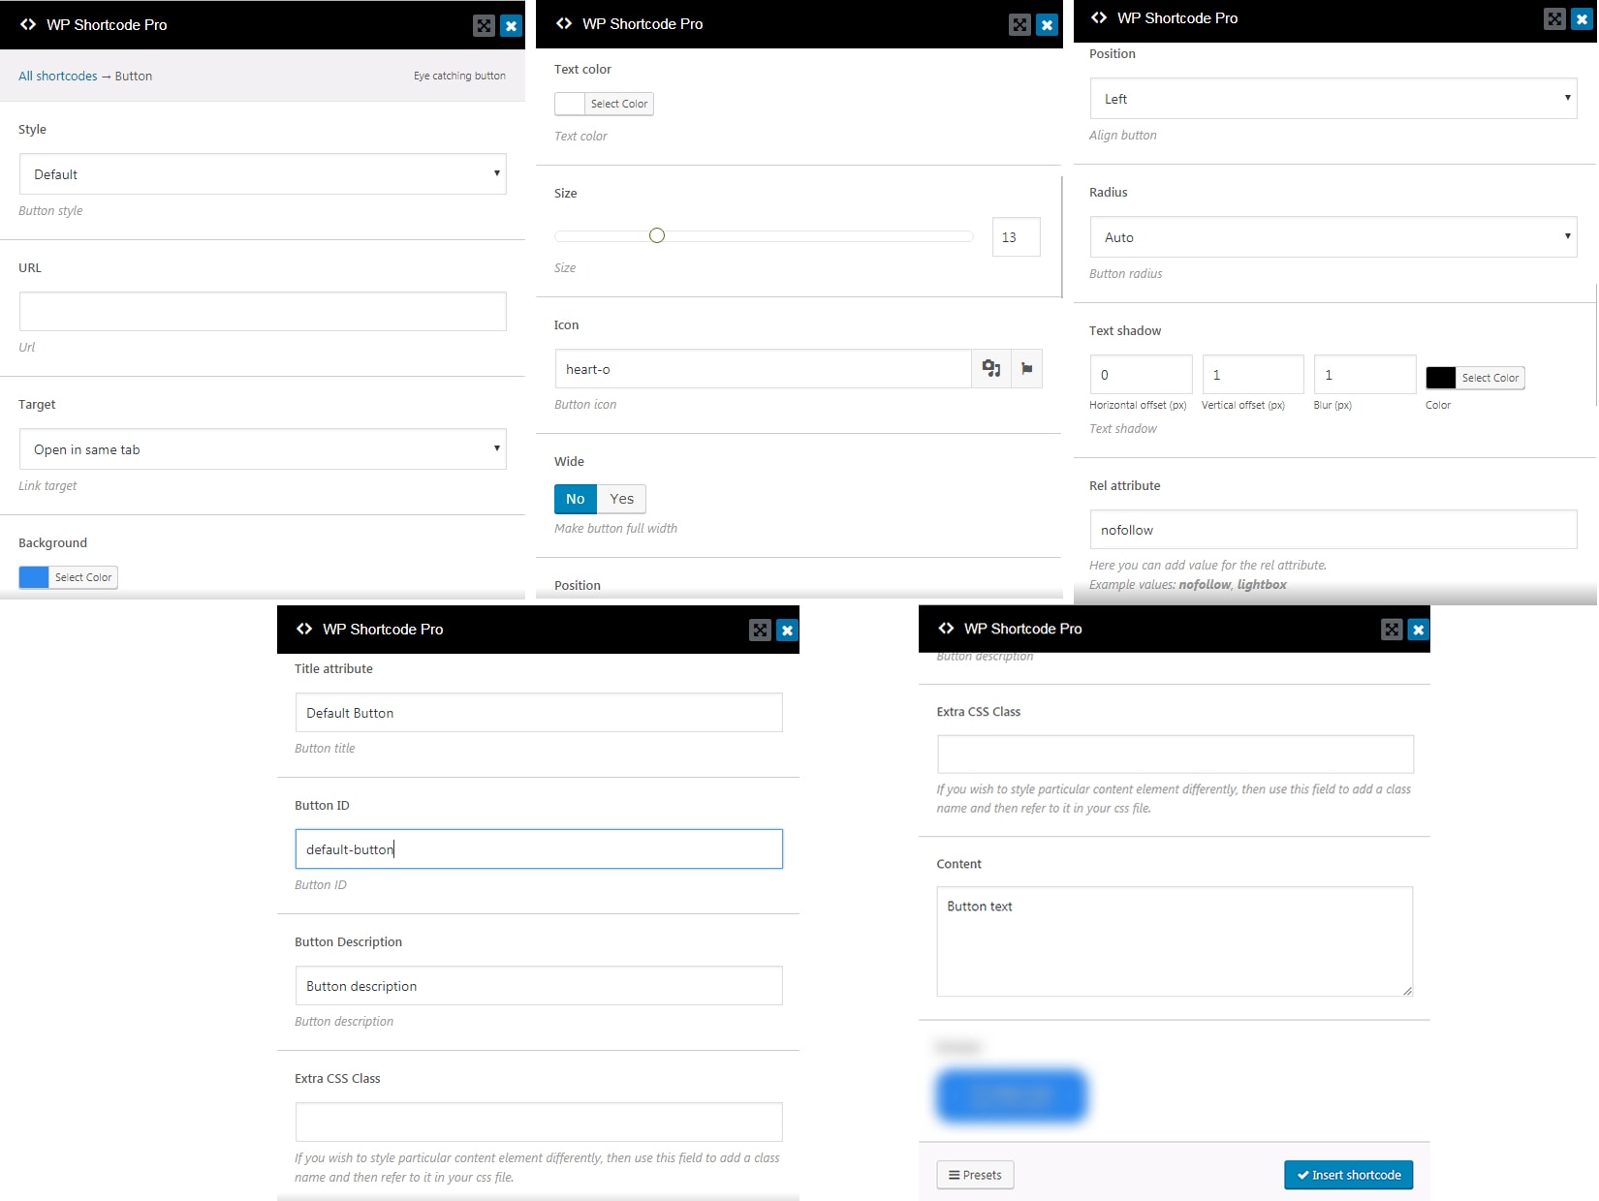1599x1201 pixels.
Task: Click the Insert shortcode button
Action: tap(1348, 1175)
